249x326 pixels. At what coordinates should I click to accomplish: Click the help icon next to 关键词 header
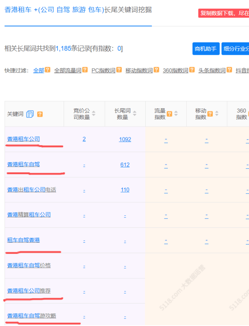click(x=40, y=114)
